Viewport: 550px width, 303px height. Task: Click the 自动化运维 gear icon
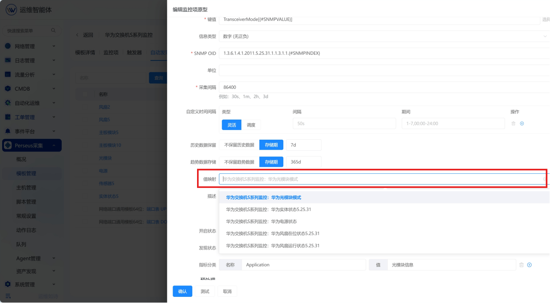click(7, 103)
